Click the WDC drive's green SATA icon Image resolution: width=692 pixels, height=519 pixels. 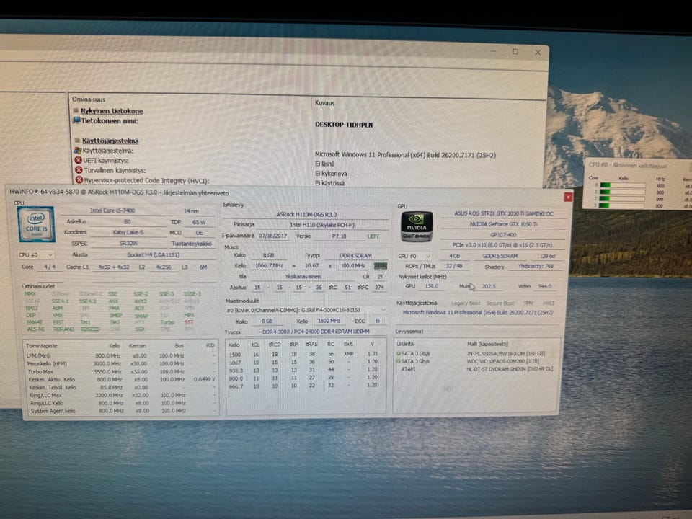pos(398,361)
